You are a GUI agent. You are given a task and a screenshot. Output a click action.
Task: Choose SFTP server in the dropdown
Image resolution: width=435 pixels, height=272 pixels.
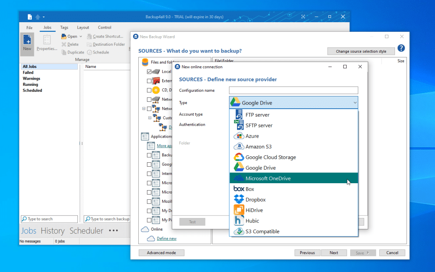pyautogui.click(x=259, y=125)
